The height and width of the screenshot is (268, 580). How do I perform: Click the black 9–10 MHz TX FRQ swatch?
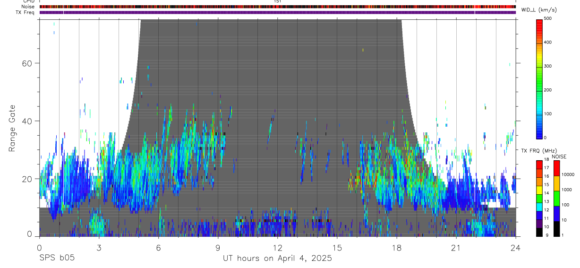coord(539,232)
